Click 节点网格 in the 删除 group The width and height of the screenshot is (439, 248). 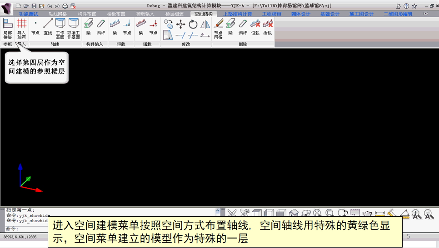pos(219,29)
